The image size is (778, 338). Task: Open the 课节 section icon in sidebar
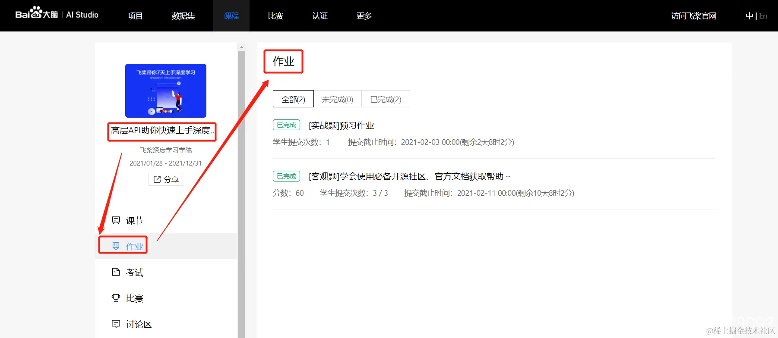pos(116,220)
